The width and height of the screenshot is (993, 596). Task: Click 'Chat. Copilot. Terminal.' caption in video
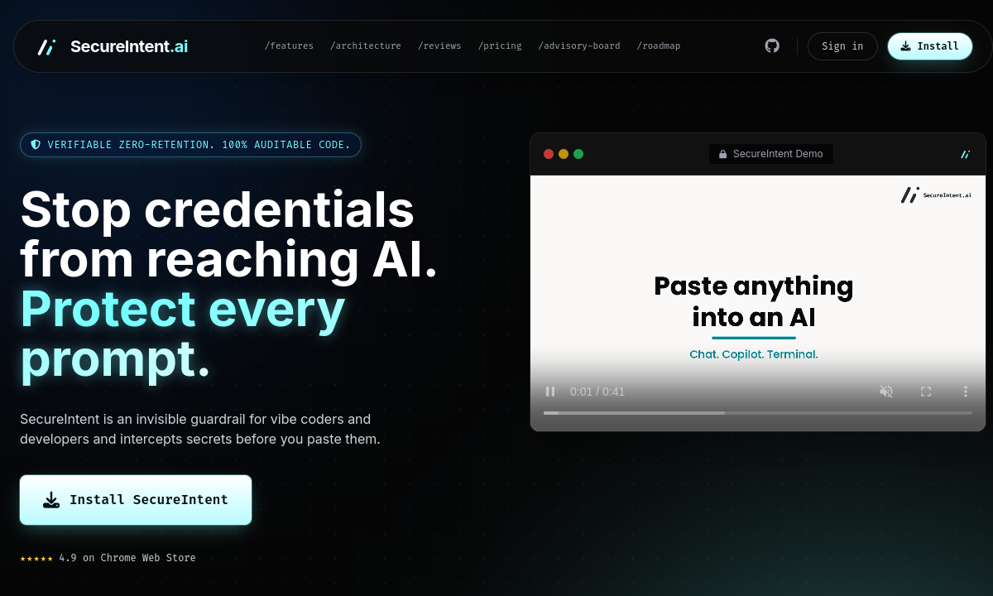tap(754, 354)
